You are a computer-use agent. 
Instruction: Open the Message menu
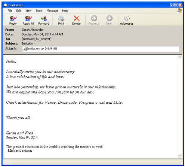coord(52,11)
